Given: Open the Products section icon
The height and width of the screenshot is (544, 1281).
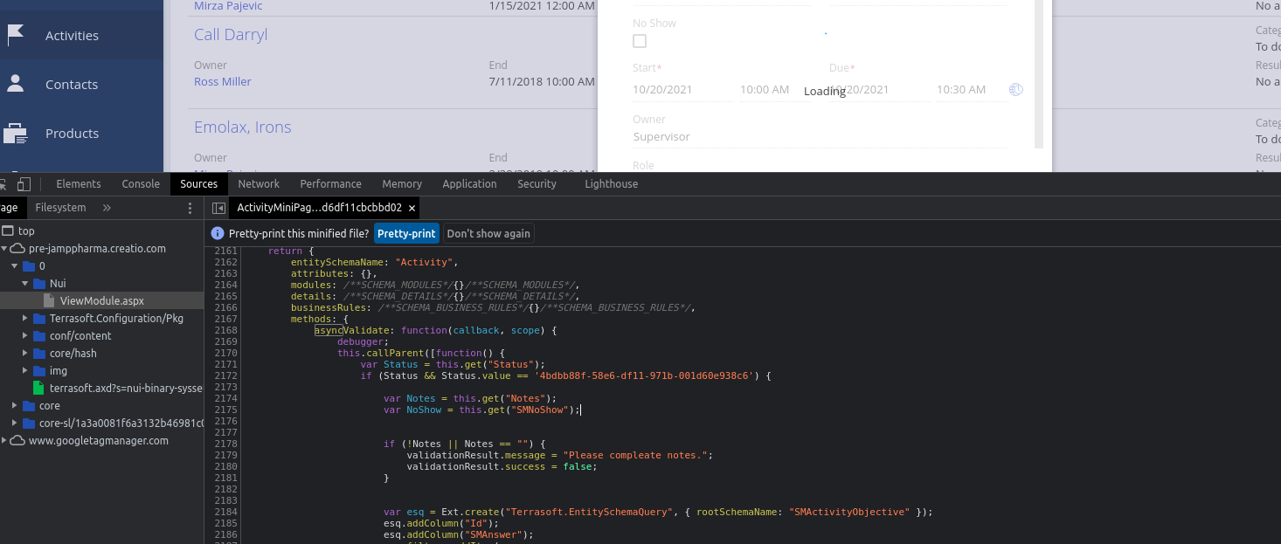Looking at the screenshot, I should 15,133.
